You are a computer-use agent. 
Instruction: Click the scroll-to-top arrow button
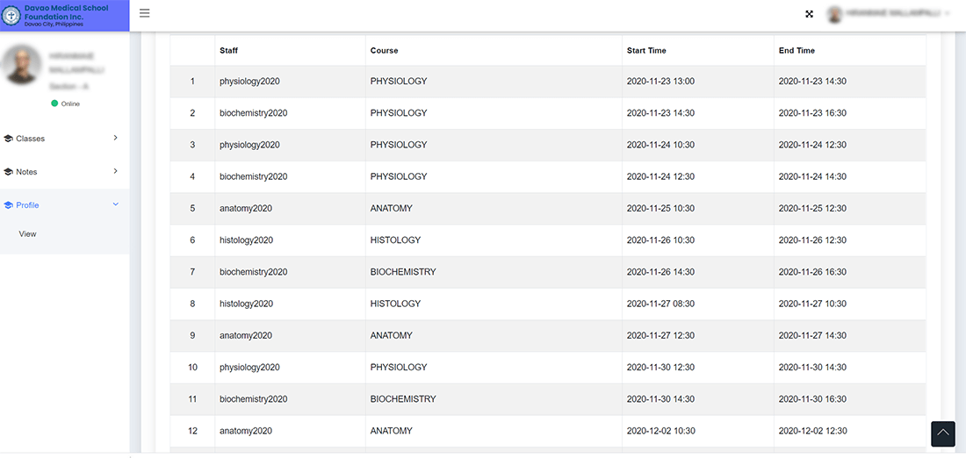pyautogui.click(x=943, y=433)
